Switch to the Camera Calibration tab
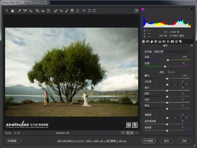The image size is (197, 148). coord(172,41)
